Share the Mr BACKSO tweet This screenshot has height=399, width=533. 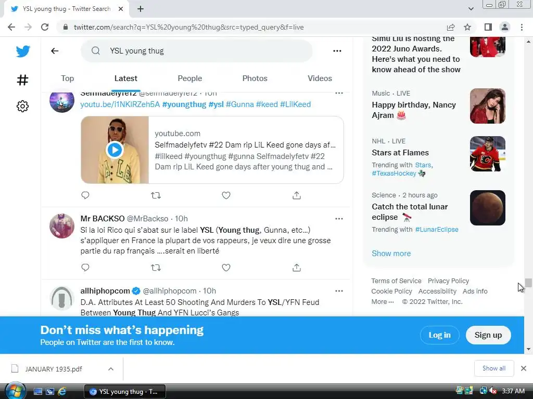tap(296, 268)
